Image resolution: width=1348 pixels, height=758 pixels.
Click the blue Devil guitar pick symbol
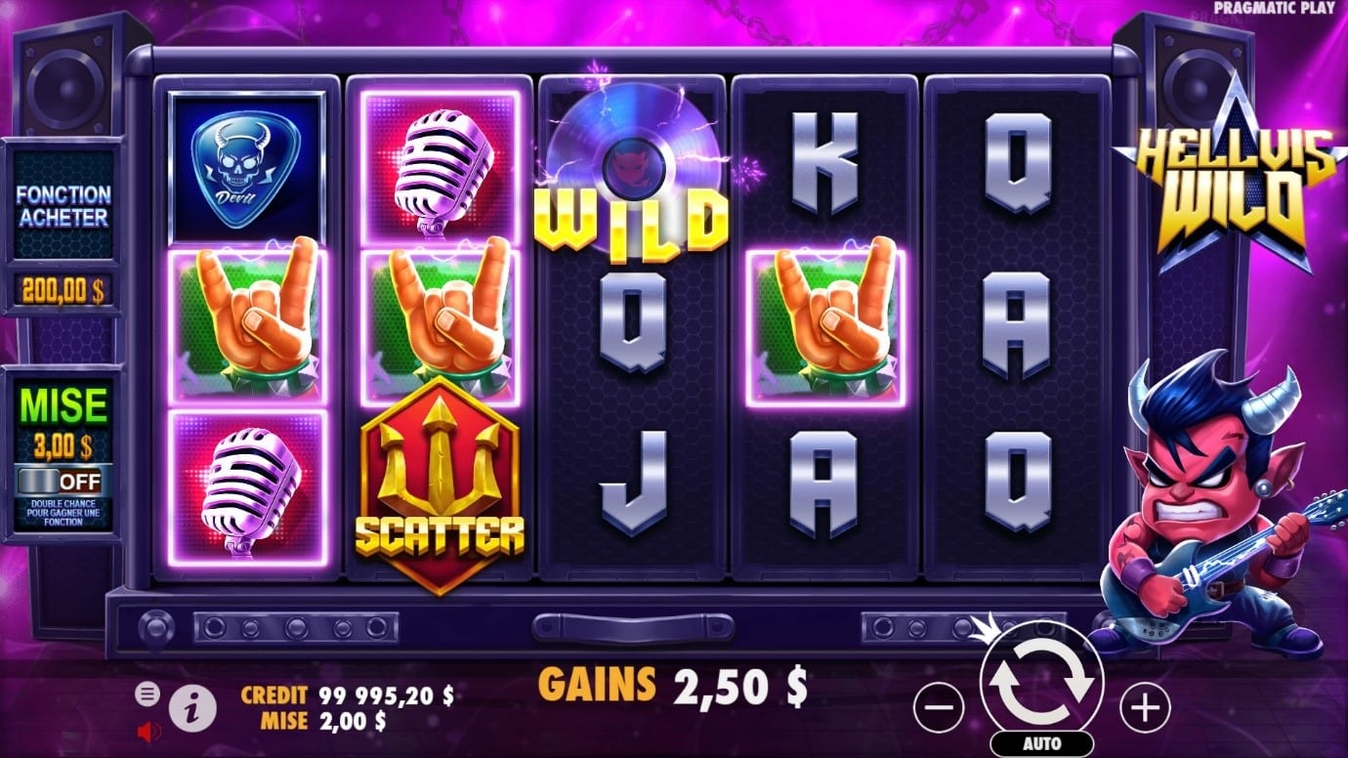pyautogui.click(x=247, y=166)
